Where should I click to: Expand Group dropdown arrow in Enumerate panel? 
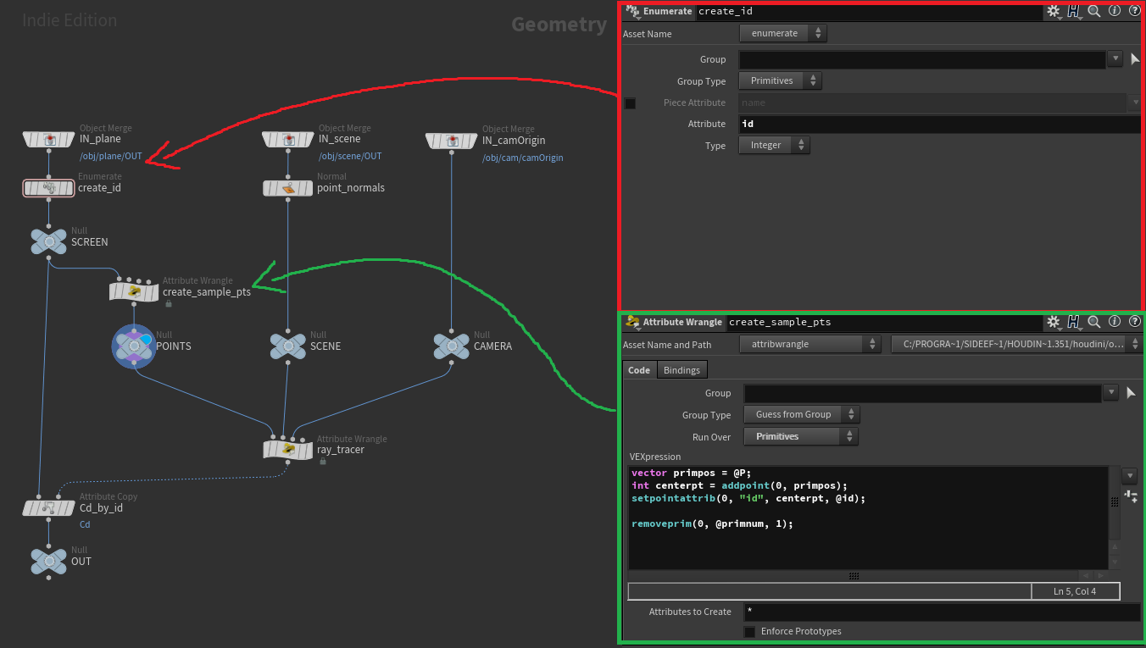pyautogui.click(x=1115, y=58)
